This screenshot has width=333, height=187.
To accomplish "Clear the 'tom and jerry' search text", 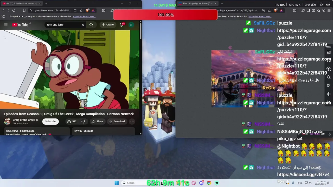I will (x=83, y=25).
